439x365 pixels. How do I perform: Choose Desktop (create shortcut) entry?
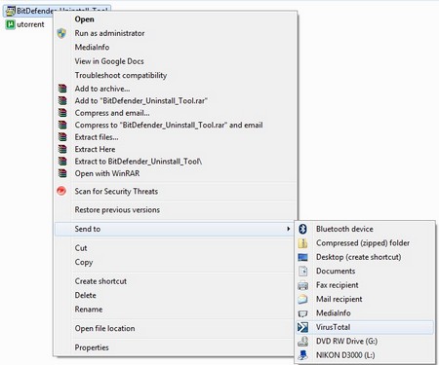coord(358,257)
